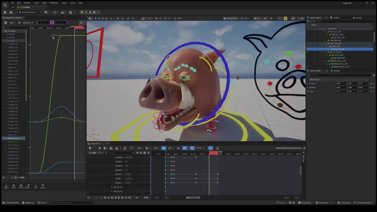Toggle auto-key blue button in Sequencer
Screen dimensions: 377x212
click(x=164, y=148)
